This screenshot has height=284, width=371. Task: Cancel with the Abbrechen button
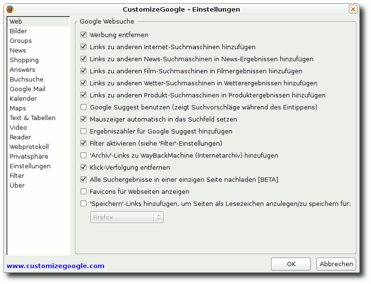click(x=336, y=264)
